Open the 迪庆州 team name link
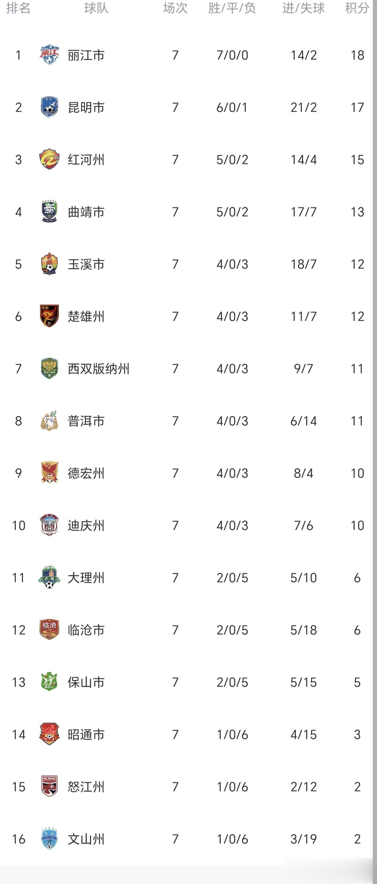This screenshot has height=884, width=377. pyautogui.click(x=86, y=525)
